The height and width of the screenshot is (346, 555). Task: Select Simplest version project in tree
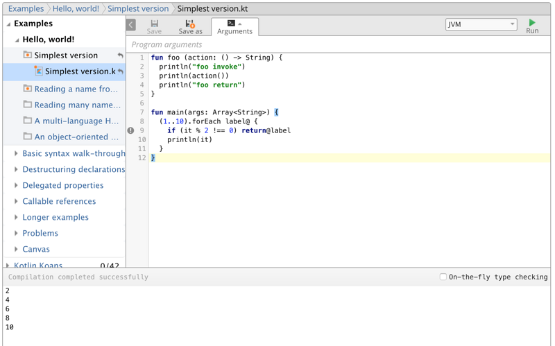[x=66, y=55]
